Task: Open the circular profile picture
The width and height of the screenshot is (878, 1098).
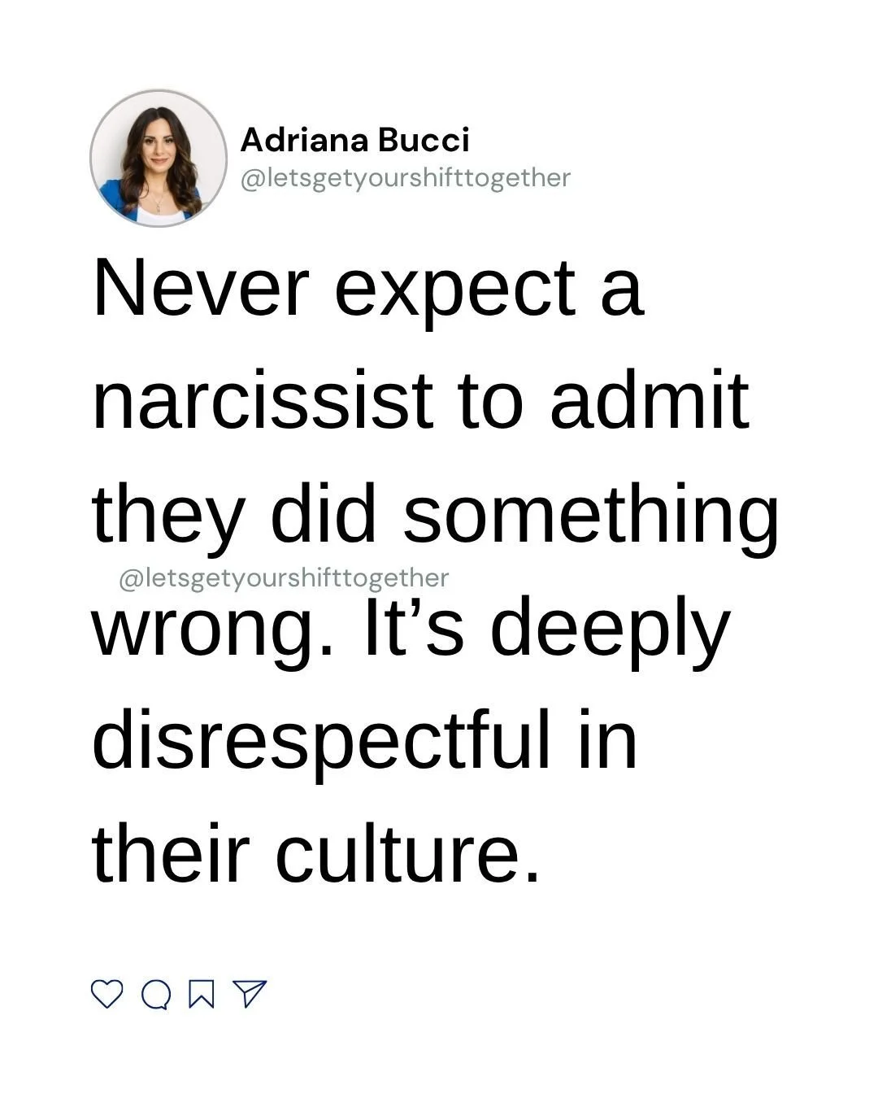Action: click(158, 158)
